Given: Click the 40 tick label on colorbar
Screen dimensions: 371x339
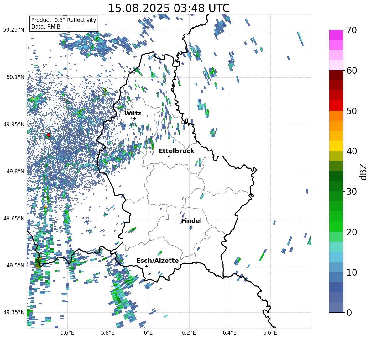Looking at the screenshot, I should click(x=352, y=151).
